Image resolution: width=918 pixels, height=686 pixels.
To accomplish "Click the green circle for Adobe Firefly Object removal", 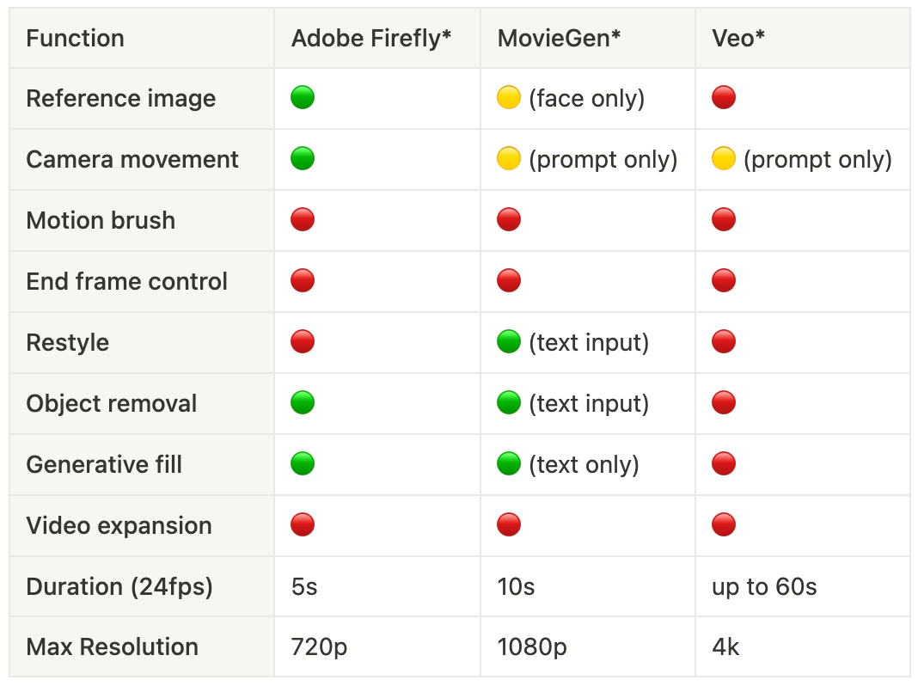I will click(x=303, y=403).
